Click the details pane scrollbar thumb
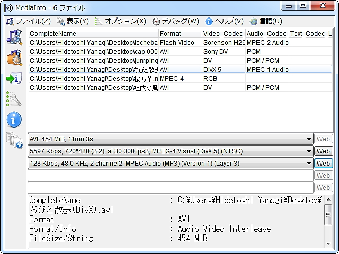The height and width of the screenshot is (254, 339). (x=328, y=215)
